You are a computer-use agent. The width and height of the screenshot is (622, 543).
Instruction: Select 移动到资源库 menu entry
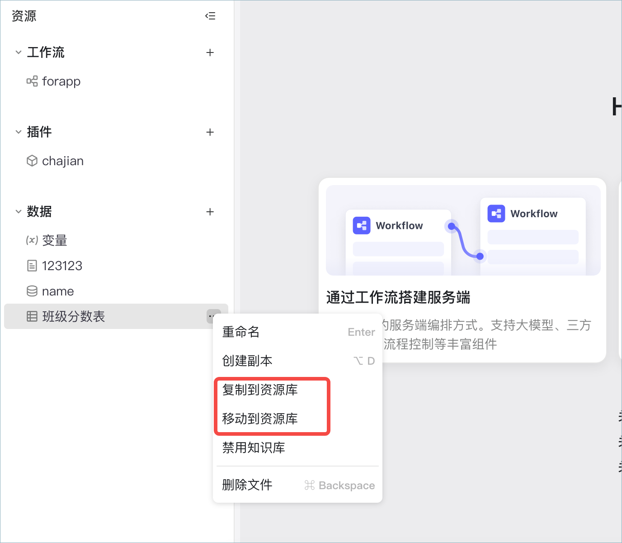coord(272,419)
